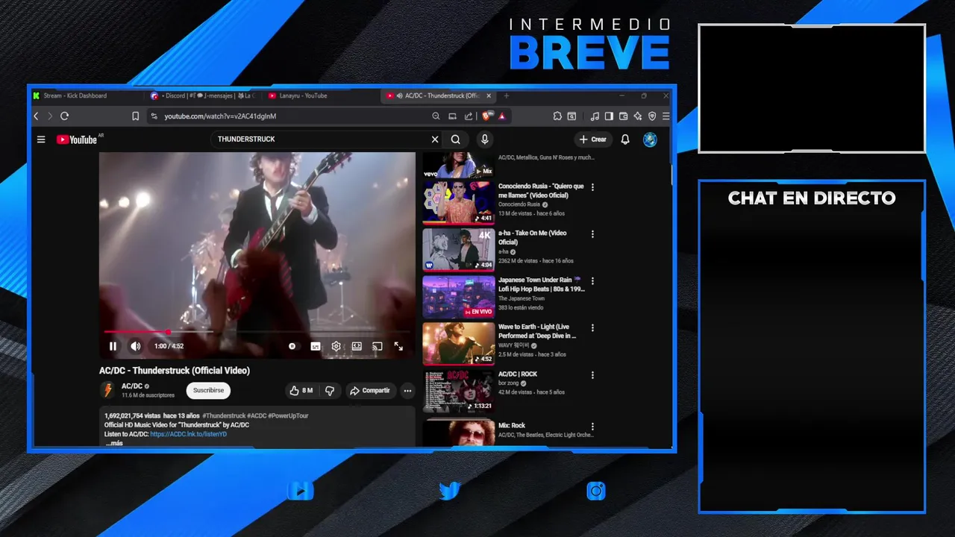The image size is (955, 537).
Task: Open options for AC/DC | ROCK video
Action: coord(593,375)
